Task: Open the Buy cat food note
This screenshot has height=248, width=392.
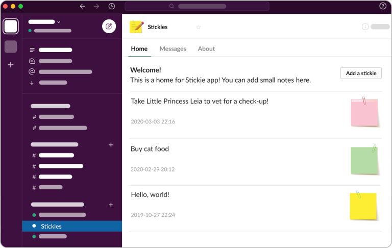Action: point(150,149)
